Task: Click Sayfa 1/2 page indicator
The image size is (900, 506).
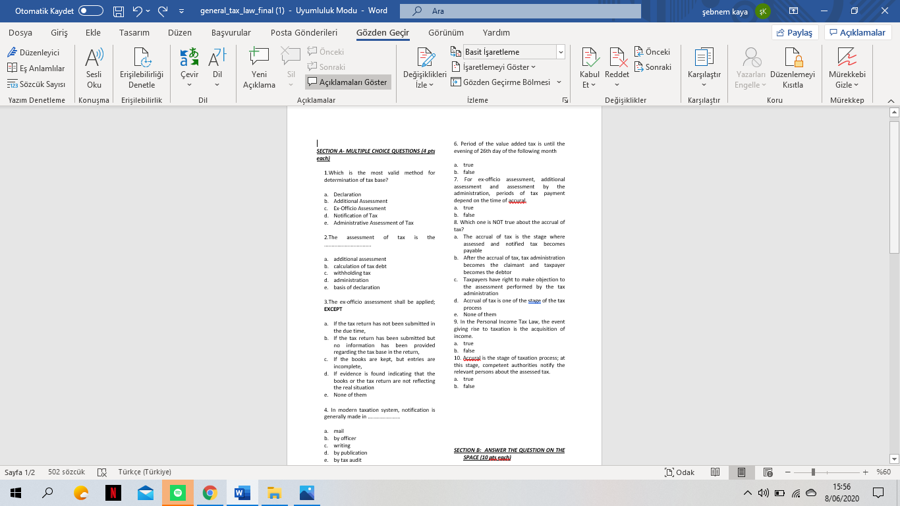Action: coord(20,472)
